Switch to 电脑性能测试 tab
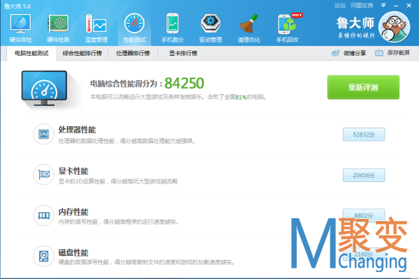419x279 pixels. click(x=31, y=54)
